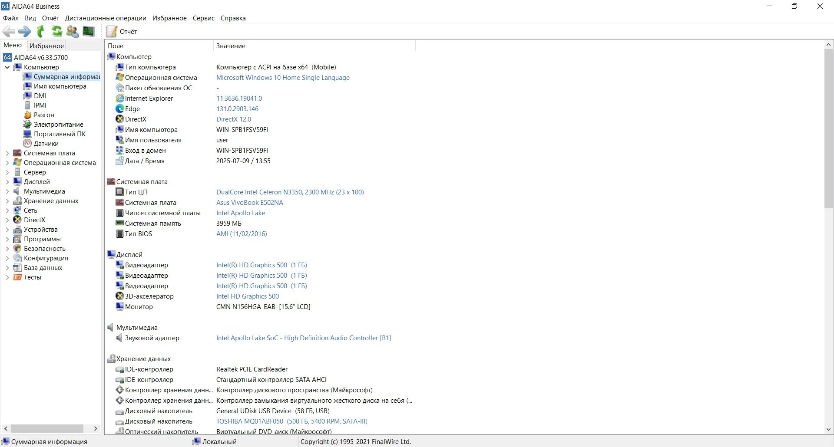This screenshot has width=834, height=447.
Task: Click the Датчики sensor icon
Action: click(27, 144)
